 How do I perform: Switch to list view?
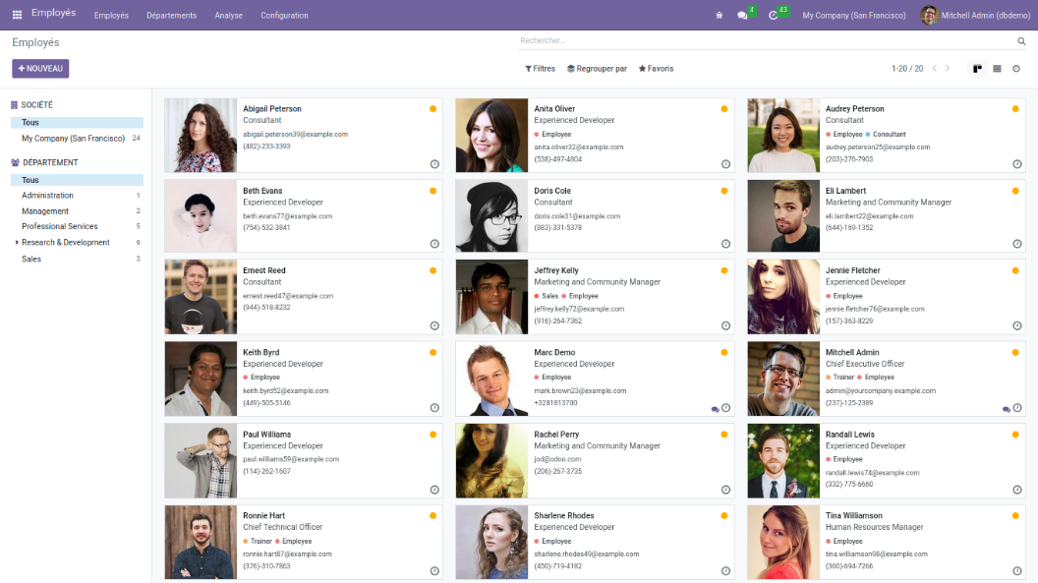pos(997,69)
